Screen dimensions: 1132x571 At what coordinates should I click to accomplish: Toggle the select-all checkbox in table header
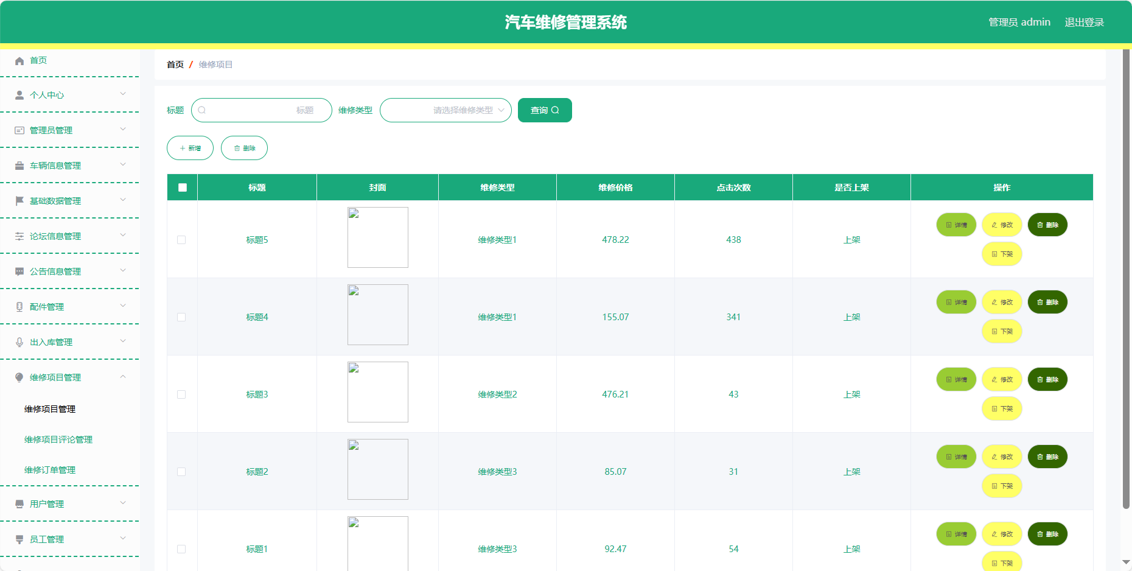183,187
